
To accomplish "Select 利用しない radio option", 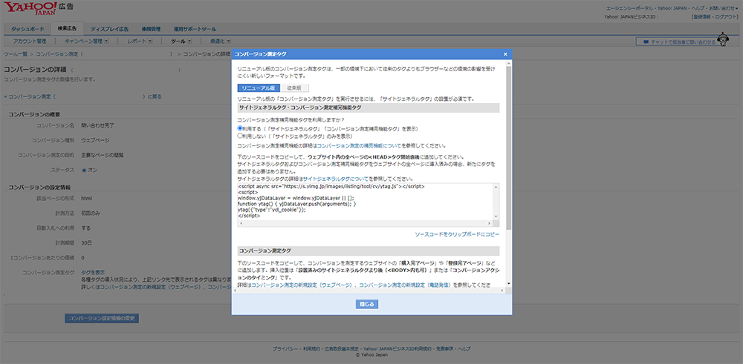I will 240,135.
